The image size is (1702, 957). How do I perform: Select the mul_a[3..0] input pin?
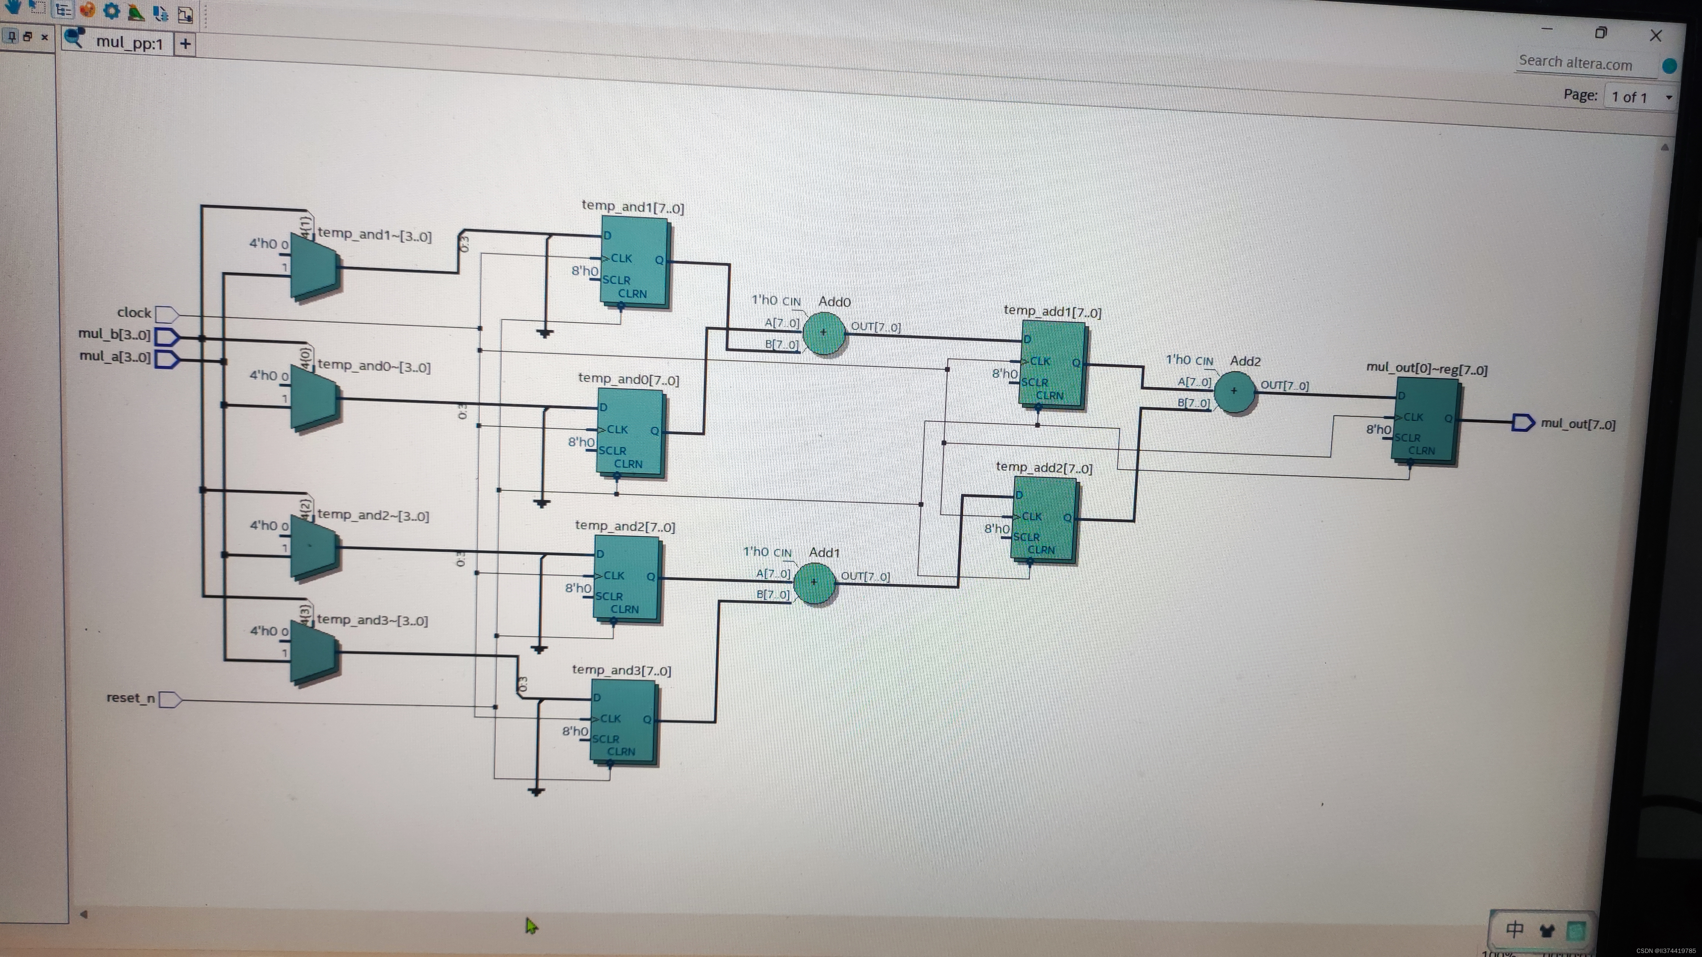[x=167, y=359]
